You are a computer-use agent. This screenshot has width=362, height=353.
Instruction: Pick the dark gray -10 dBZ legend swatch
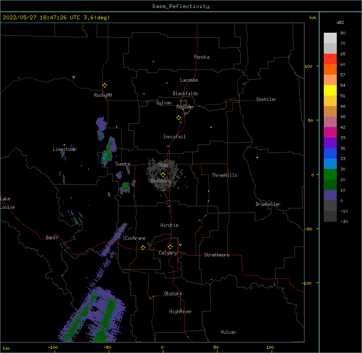330,216
